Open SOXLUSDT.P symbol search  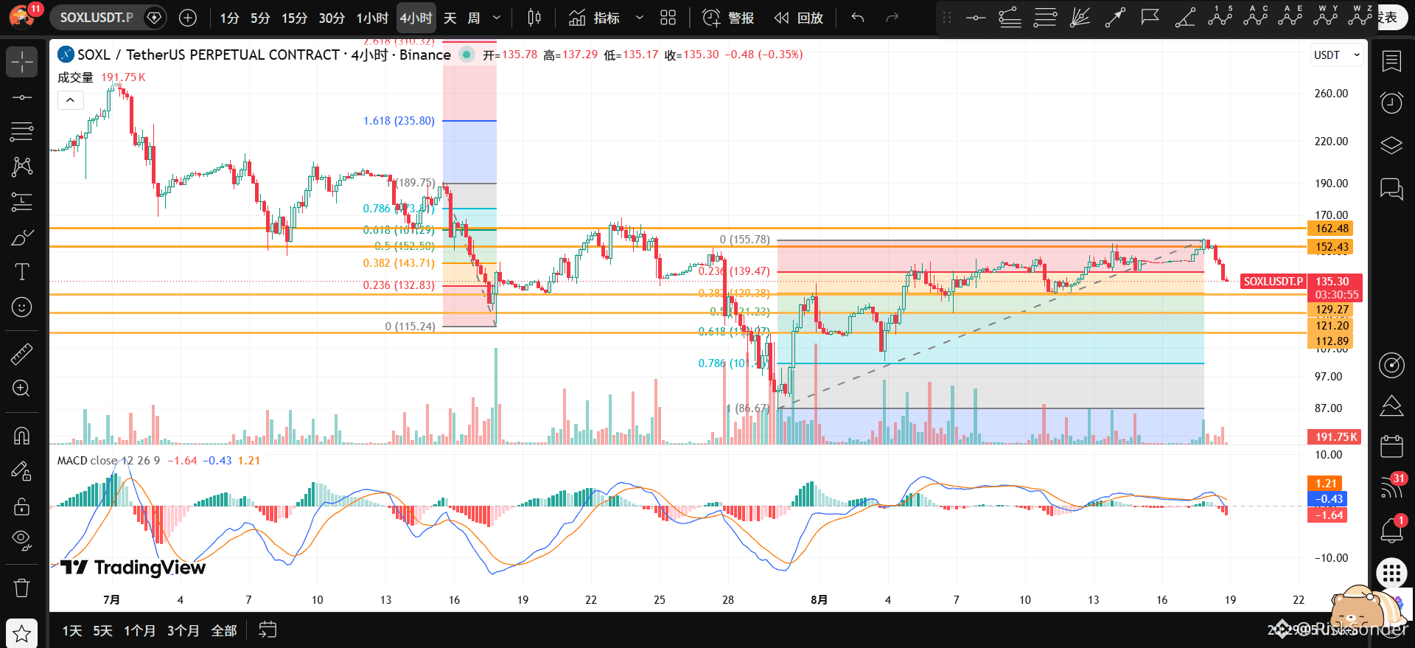click(97, 18)
